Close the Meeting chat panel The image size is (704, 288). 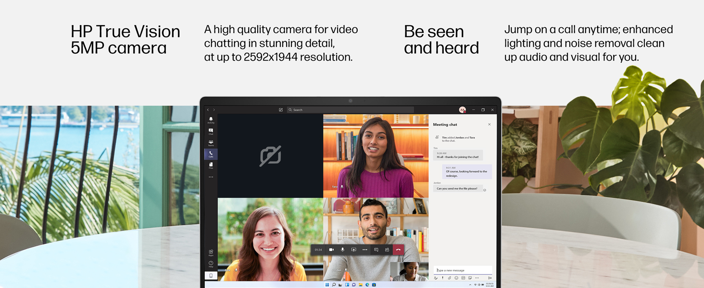tap(490, 124)
